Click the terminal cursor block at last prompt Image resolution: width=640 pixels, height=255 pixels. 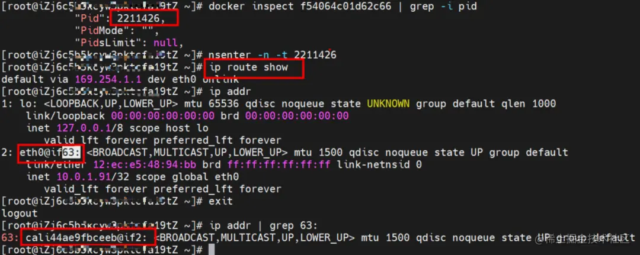click(211, 249)
